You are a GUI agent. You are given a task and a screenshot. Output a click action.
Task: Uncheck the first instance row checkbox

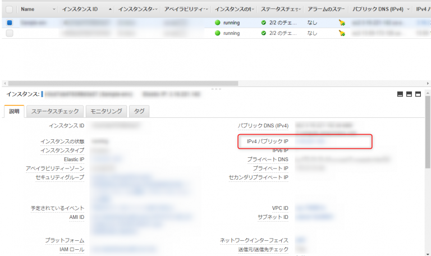click(x=9, y=23)
